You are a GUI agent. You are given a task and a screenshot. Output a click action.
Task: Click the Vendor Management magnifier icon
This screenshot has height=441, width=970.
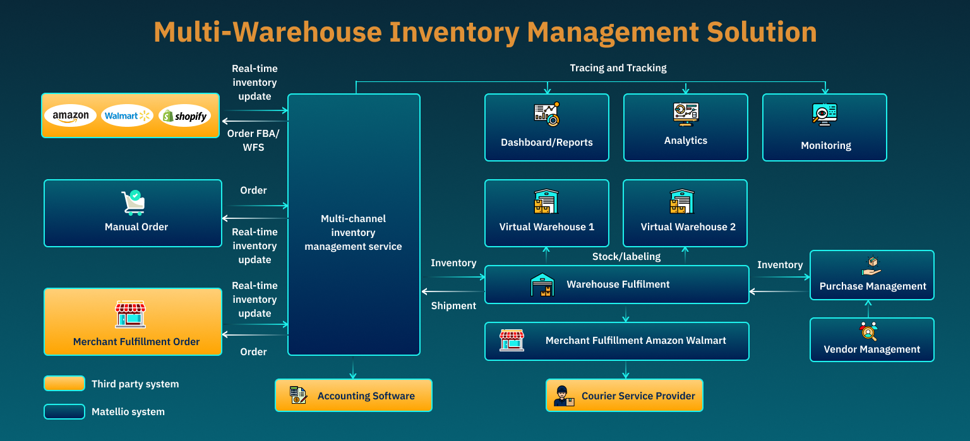[x=868, y=332]
